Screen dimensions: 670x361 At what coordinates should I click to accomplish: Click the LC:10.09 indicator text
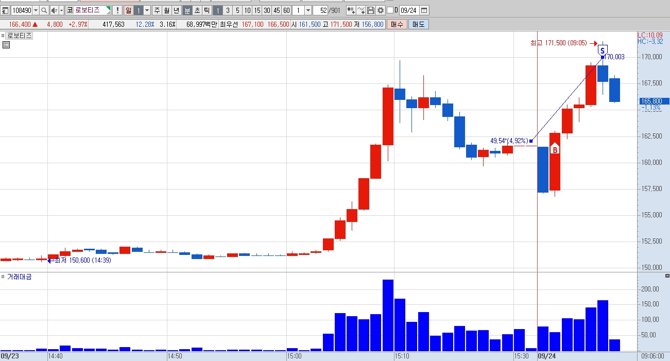[x=650, y=35]
